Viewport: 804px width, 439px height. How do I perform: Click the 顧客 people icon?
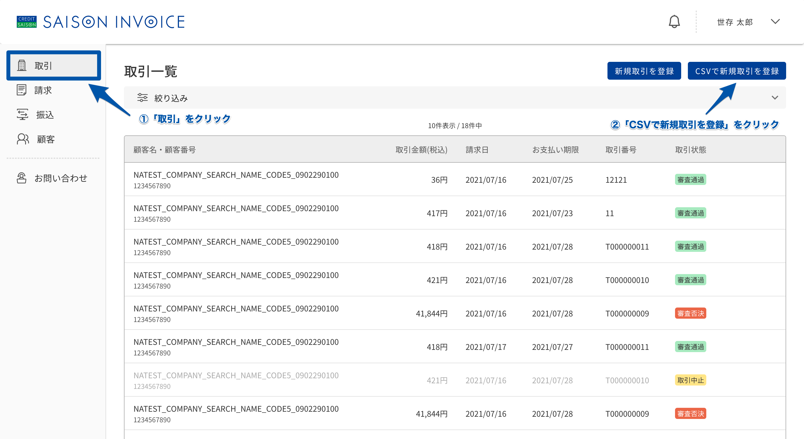[x=23, y=139]
